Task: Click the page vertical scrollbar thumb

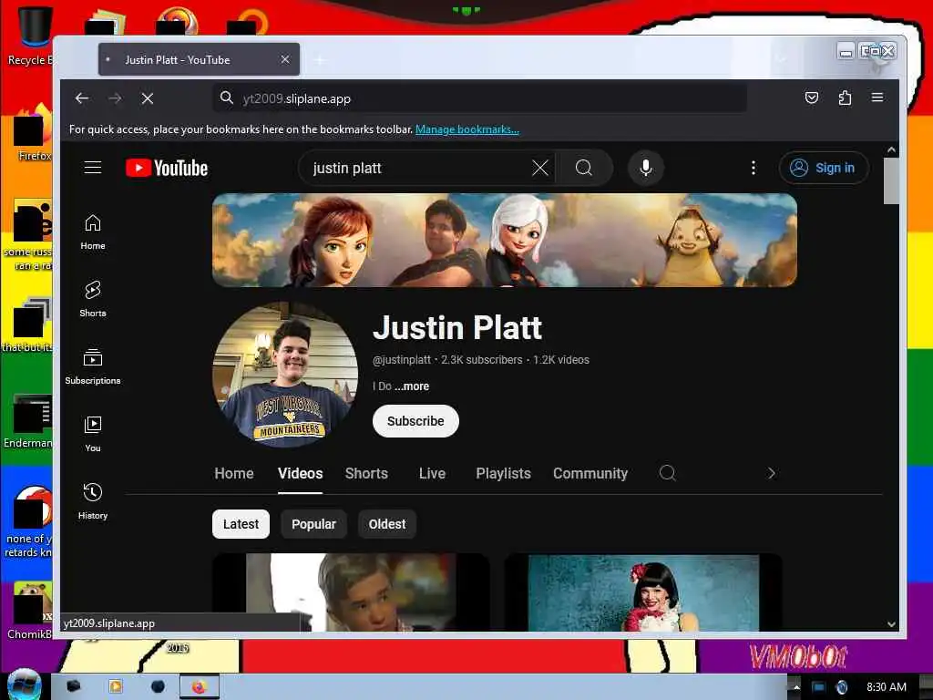Action: [x=891, y=181]
